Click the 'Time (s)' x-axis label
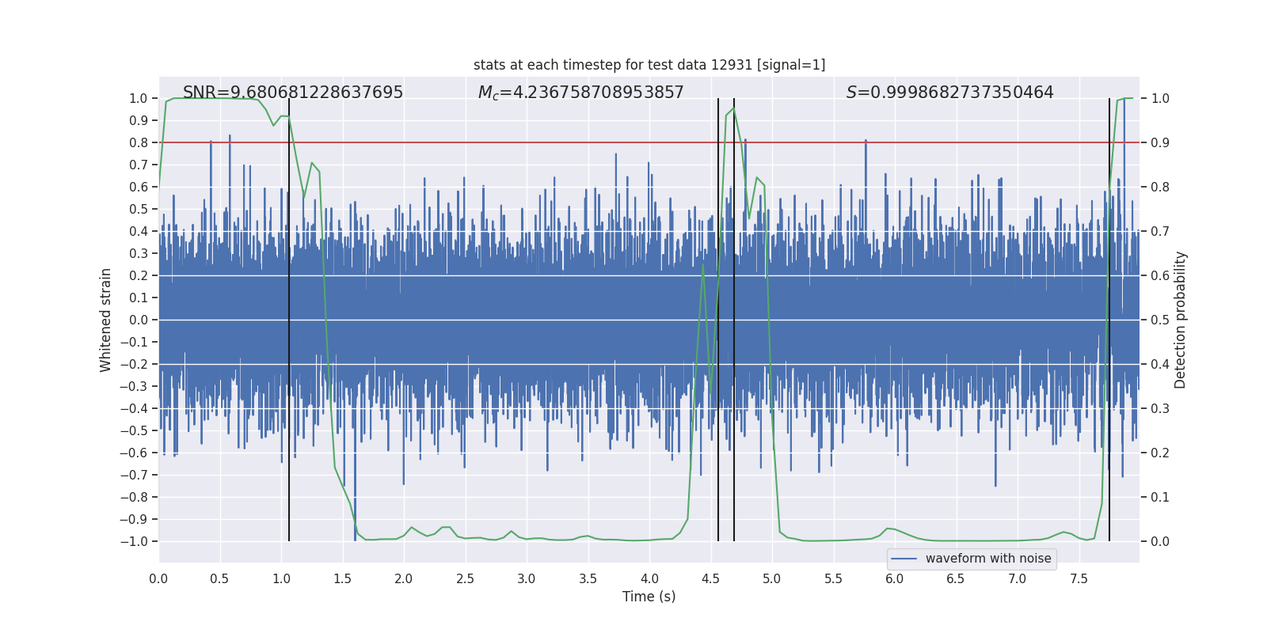The image size is (1267, 633). tap(649, 597)
